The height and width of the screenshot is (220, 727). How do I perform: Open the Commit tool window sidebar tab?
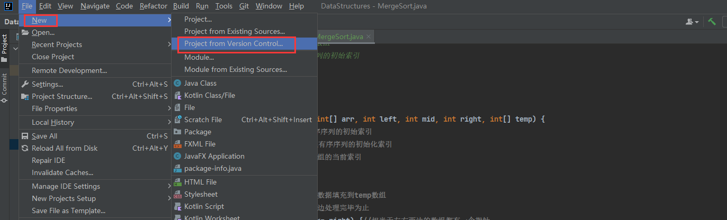point(4,85)
